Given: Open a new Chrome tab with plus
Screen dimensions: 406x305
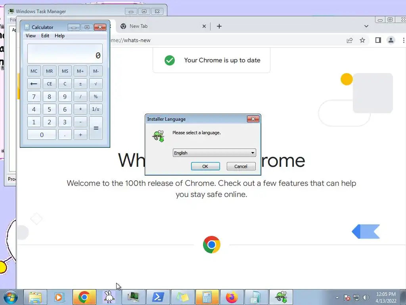Looking at the screenshot, I should (219, 26).
